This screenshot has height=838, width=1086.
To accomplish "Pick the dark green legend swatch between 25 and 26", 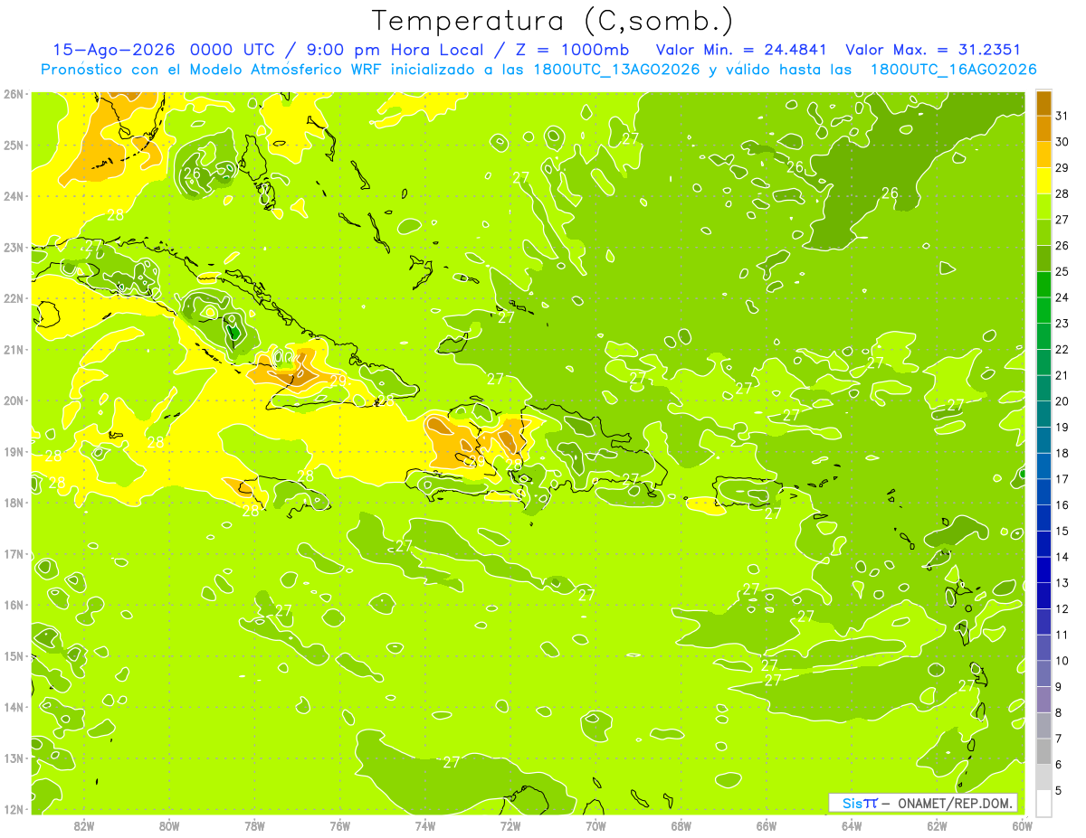I will [x=1043, y=259].
